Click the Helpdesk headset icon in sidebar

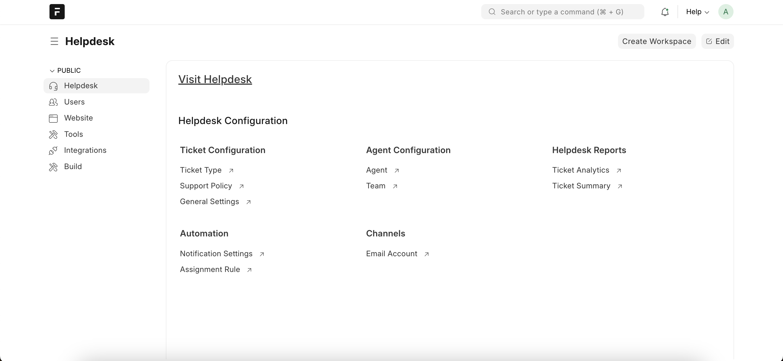pyautogui.click(x=53, y=86)
